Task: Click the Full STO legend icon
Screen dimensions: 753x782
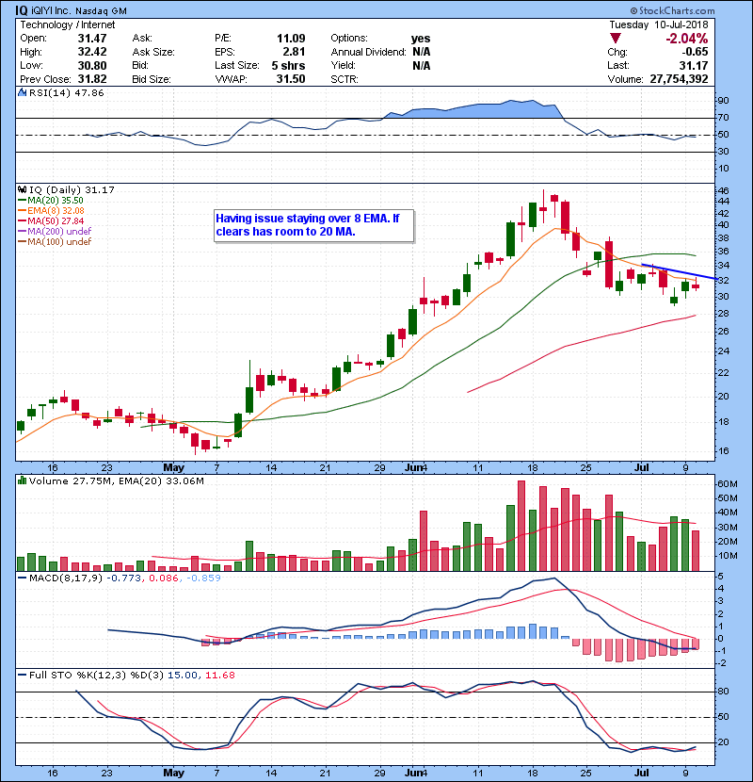Action: pyautogui.click(x=22, y=675)
